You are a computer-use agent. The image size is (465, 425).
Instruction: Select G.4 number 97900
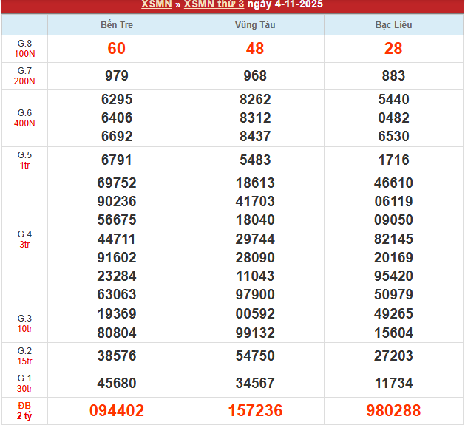click(x=255, y=294)
